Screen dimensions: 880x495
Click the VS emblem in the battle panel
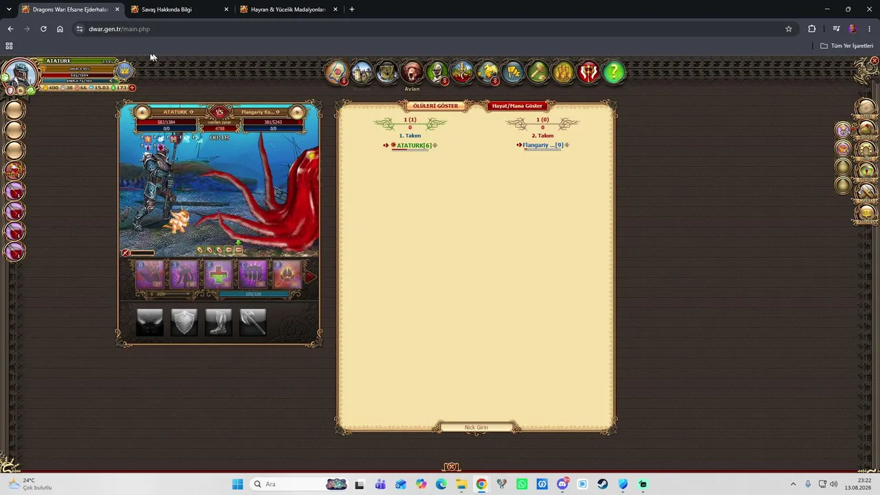tap(219, 112)
